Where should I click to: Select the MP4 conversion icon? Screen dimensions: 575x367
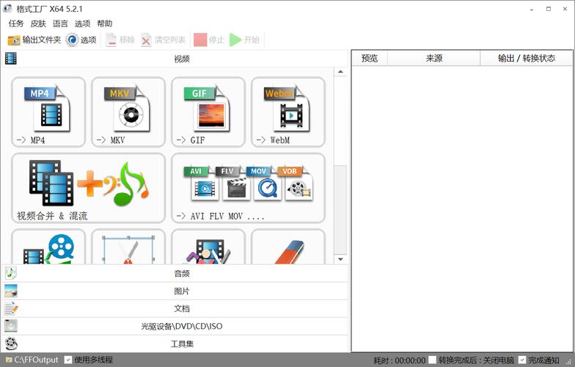[48, 112]
